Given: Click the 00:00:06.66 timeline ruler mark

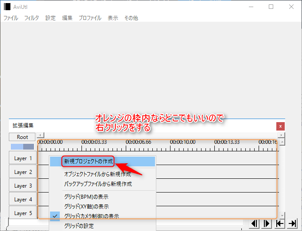Looking at the screenshot, I should [138, 142].
